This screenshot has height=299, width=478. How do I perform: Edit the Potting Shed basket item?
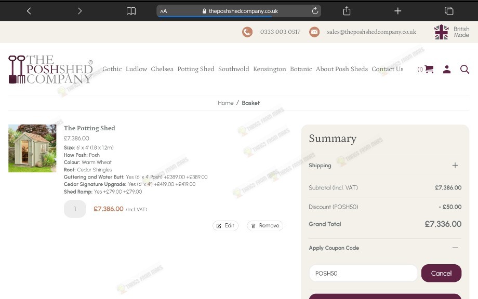(225, 226)
